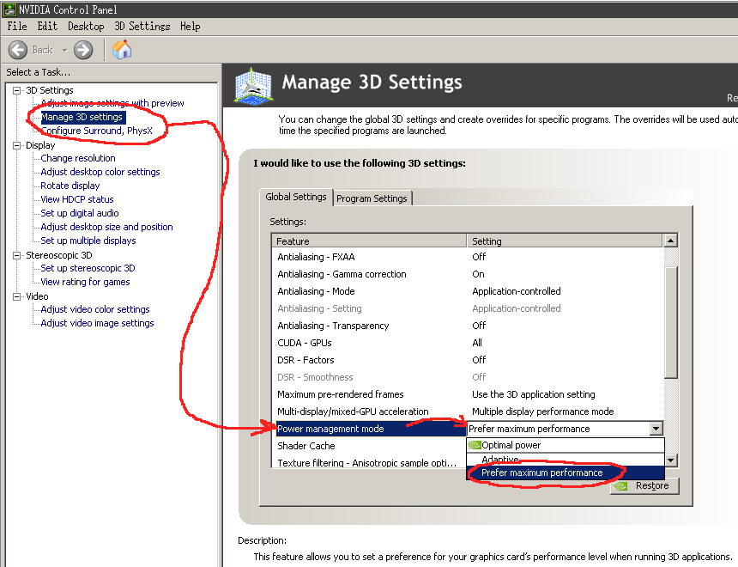Click settings list scroll up arrow

click(x=671, y=241)
